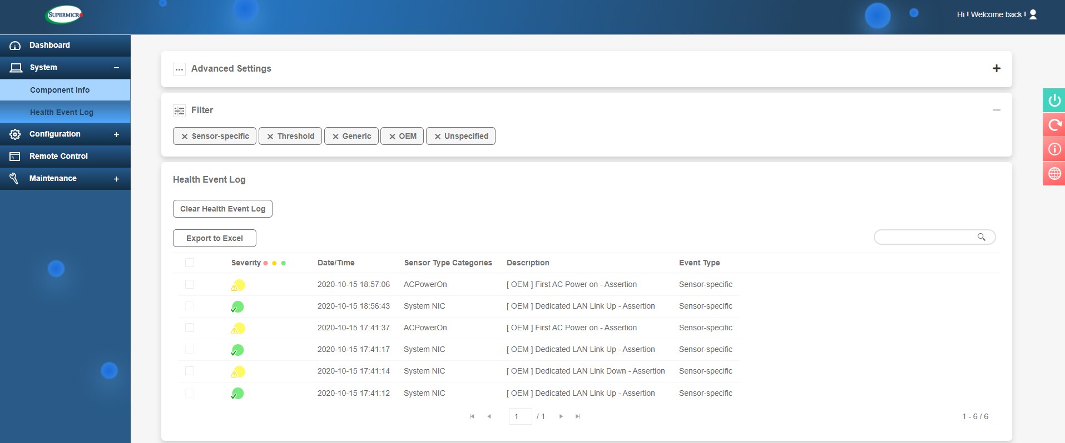Open Remote Control page
This screenshot has width=1065, height=443.
point(65,157)
